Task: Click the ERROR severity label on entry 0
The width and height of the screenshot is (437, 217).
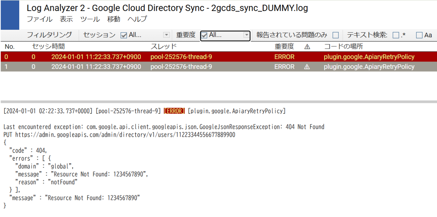Action: (284, 57)
